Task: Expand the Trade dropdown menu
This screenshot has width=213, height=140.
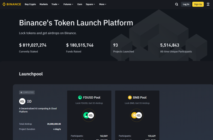Action: [55, 4]
